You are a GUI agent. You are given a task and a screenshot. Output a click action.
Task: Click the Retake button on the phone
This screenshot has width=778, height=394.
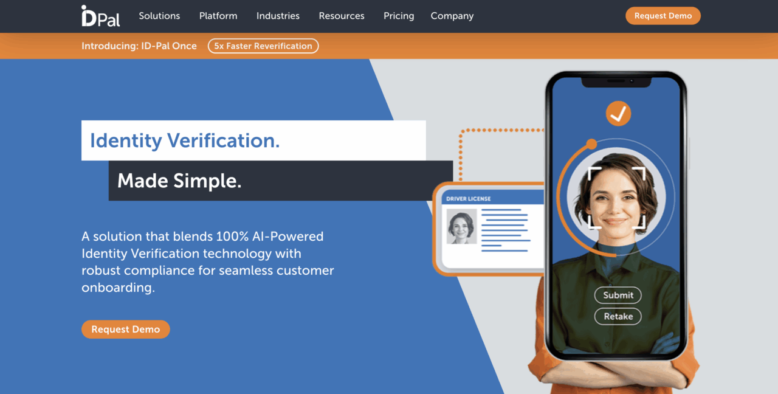[x=618, y=316]
